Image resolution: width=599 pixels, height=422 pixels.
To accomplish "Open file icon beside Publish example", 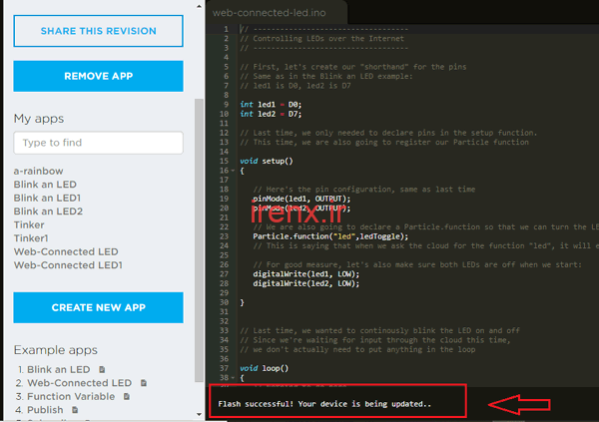I will (x=75, y=409).
